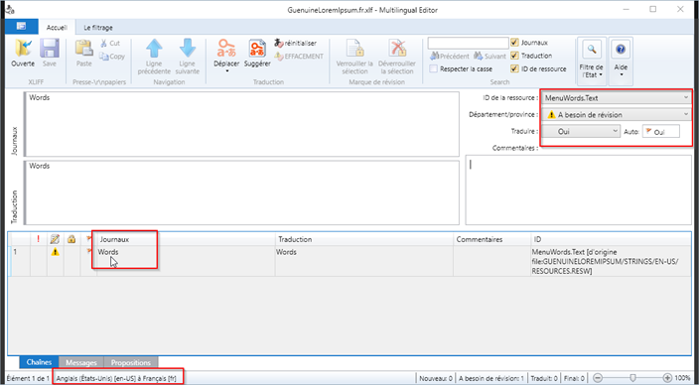Image resolution: width=699 pixels, height=385 pixels.
Task: Sort by the edit state column icon
Action: point(55,239)
